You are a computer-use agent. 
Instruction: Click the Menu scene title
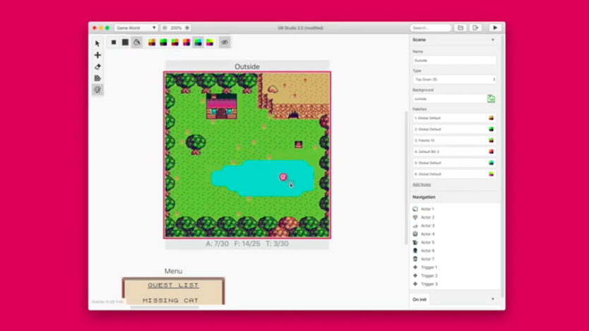pos(173,271)
